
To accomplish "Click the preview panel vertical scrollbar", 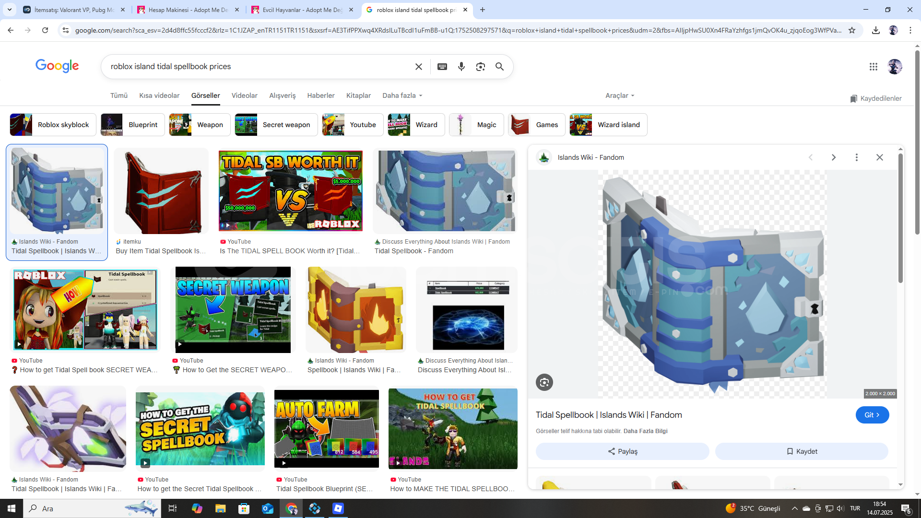I will click(x=900, y=218).
